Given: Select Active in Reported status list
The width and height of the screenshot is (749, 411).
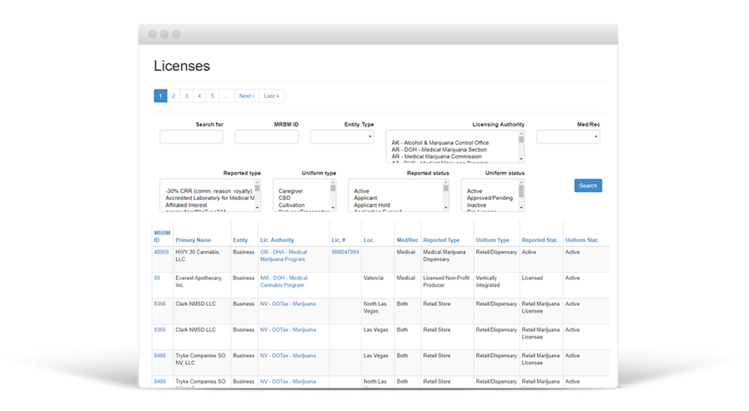Looking at the screenshot, I should click(361, 191).
